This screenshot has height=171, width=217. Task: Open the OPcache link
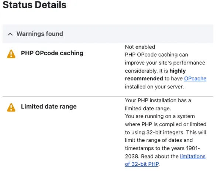[x=195, y=78]
